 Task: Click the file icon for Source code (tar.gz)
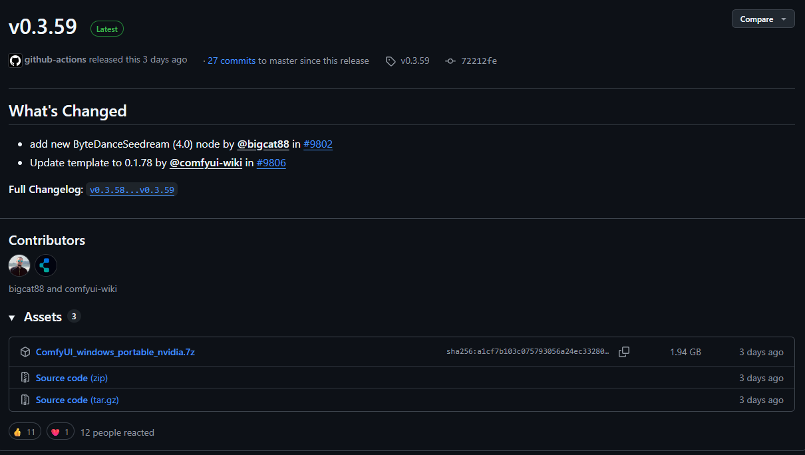pos(25,400)
